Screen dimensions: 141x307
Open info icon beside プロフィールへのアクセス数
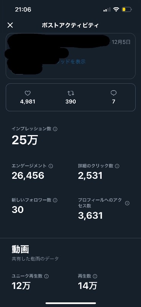pyautogui.click(x=127, y=203)
